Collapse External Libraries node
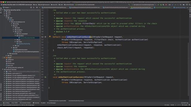Screen dimensions: 191x107 [x=3, y=70]
